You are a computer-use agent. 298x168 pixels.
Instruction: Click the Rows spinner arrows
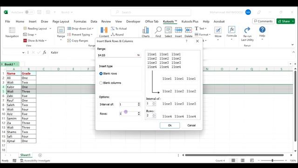tap(139, 113)
